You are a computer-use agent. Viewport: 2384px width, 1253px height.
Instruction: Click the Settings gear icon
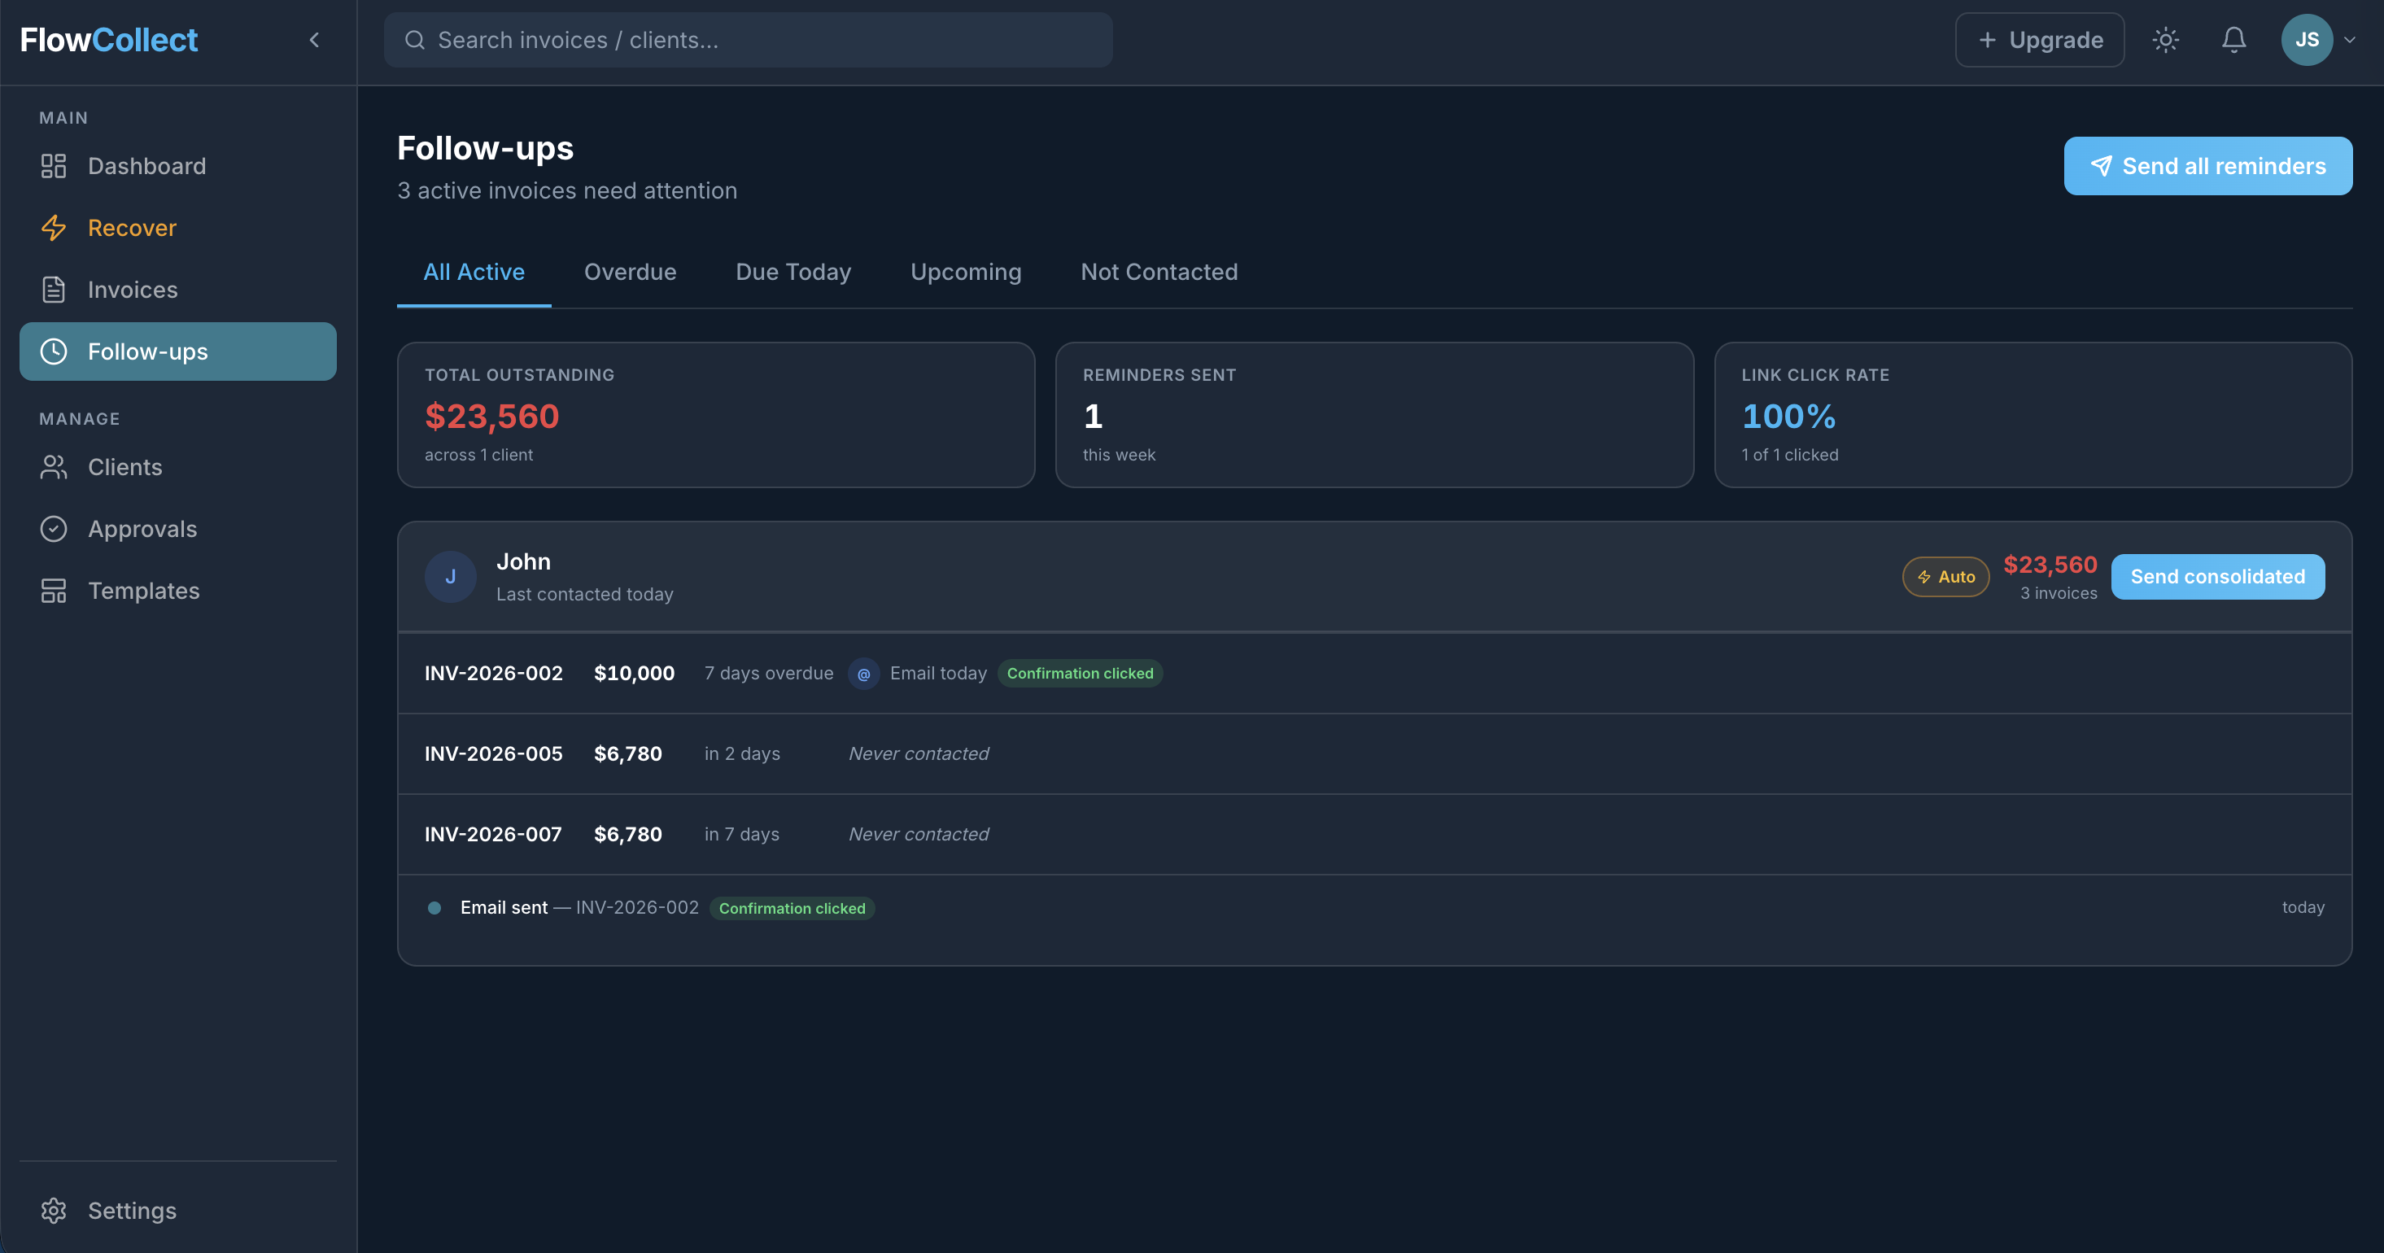[54, 1211]
